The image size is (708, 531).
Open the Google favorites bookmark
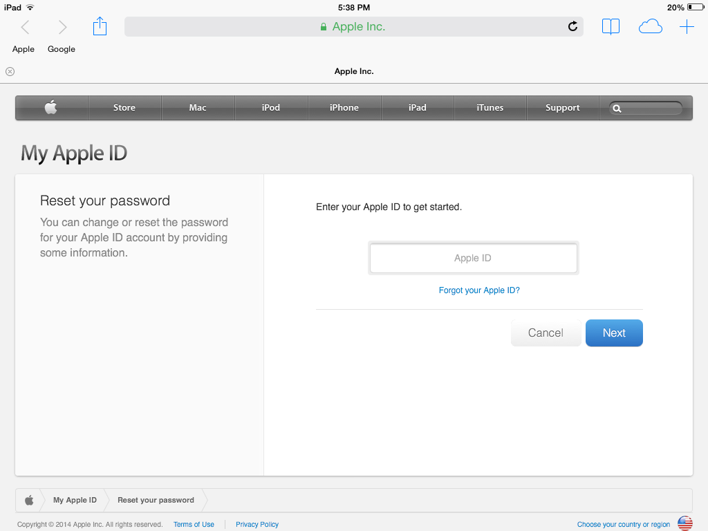point(62,49)
